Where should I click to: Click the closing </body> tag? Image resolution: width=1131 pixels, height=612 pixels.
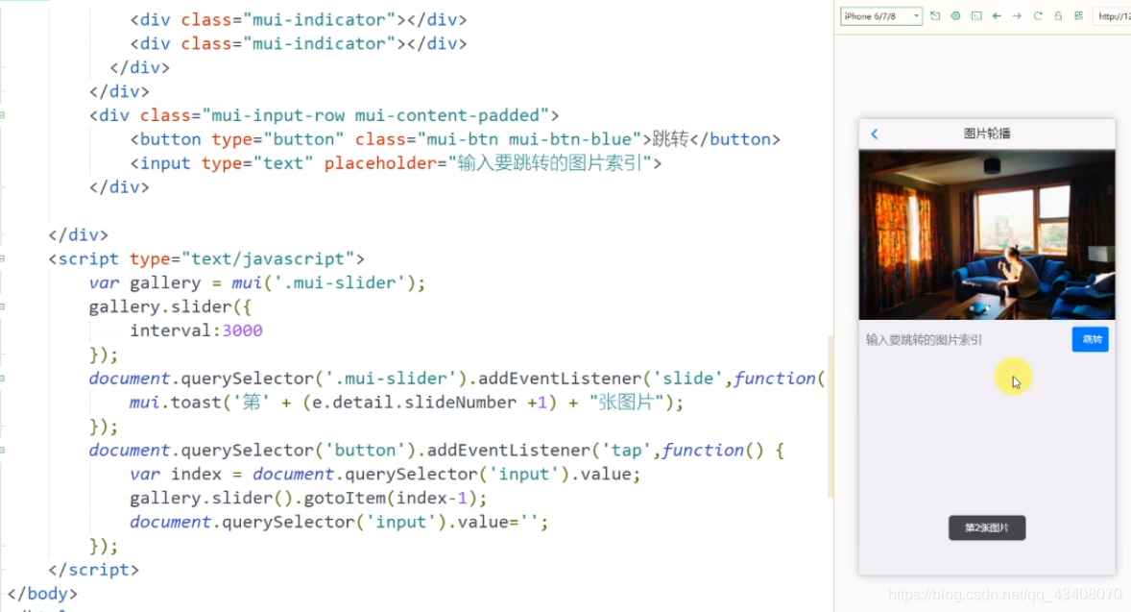42,593
